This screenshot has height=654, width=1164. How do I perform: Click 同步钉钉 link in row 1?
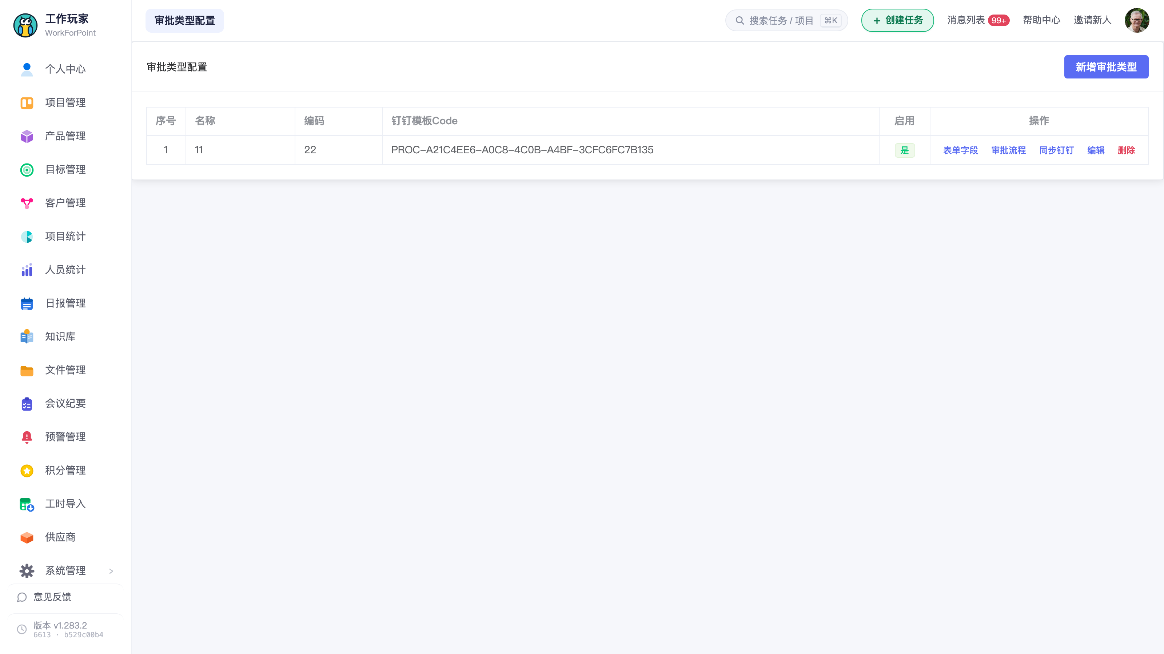click(1056, 150)
